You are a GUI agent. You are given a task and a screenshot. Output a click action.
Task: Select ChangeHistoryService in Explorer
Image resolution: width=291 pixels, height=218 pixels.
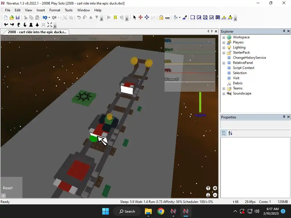[x=250, y=58]
